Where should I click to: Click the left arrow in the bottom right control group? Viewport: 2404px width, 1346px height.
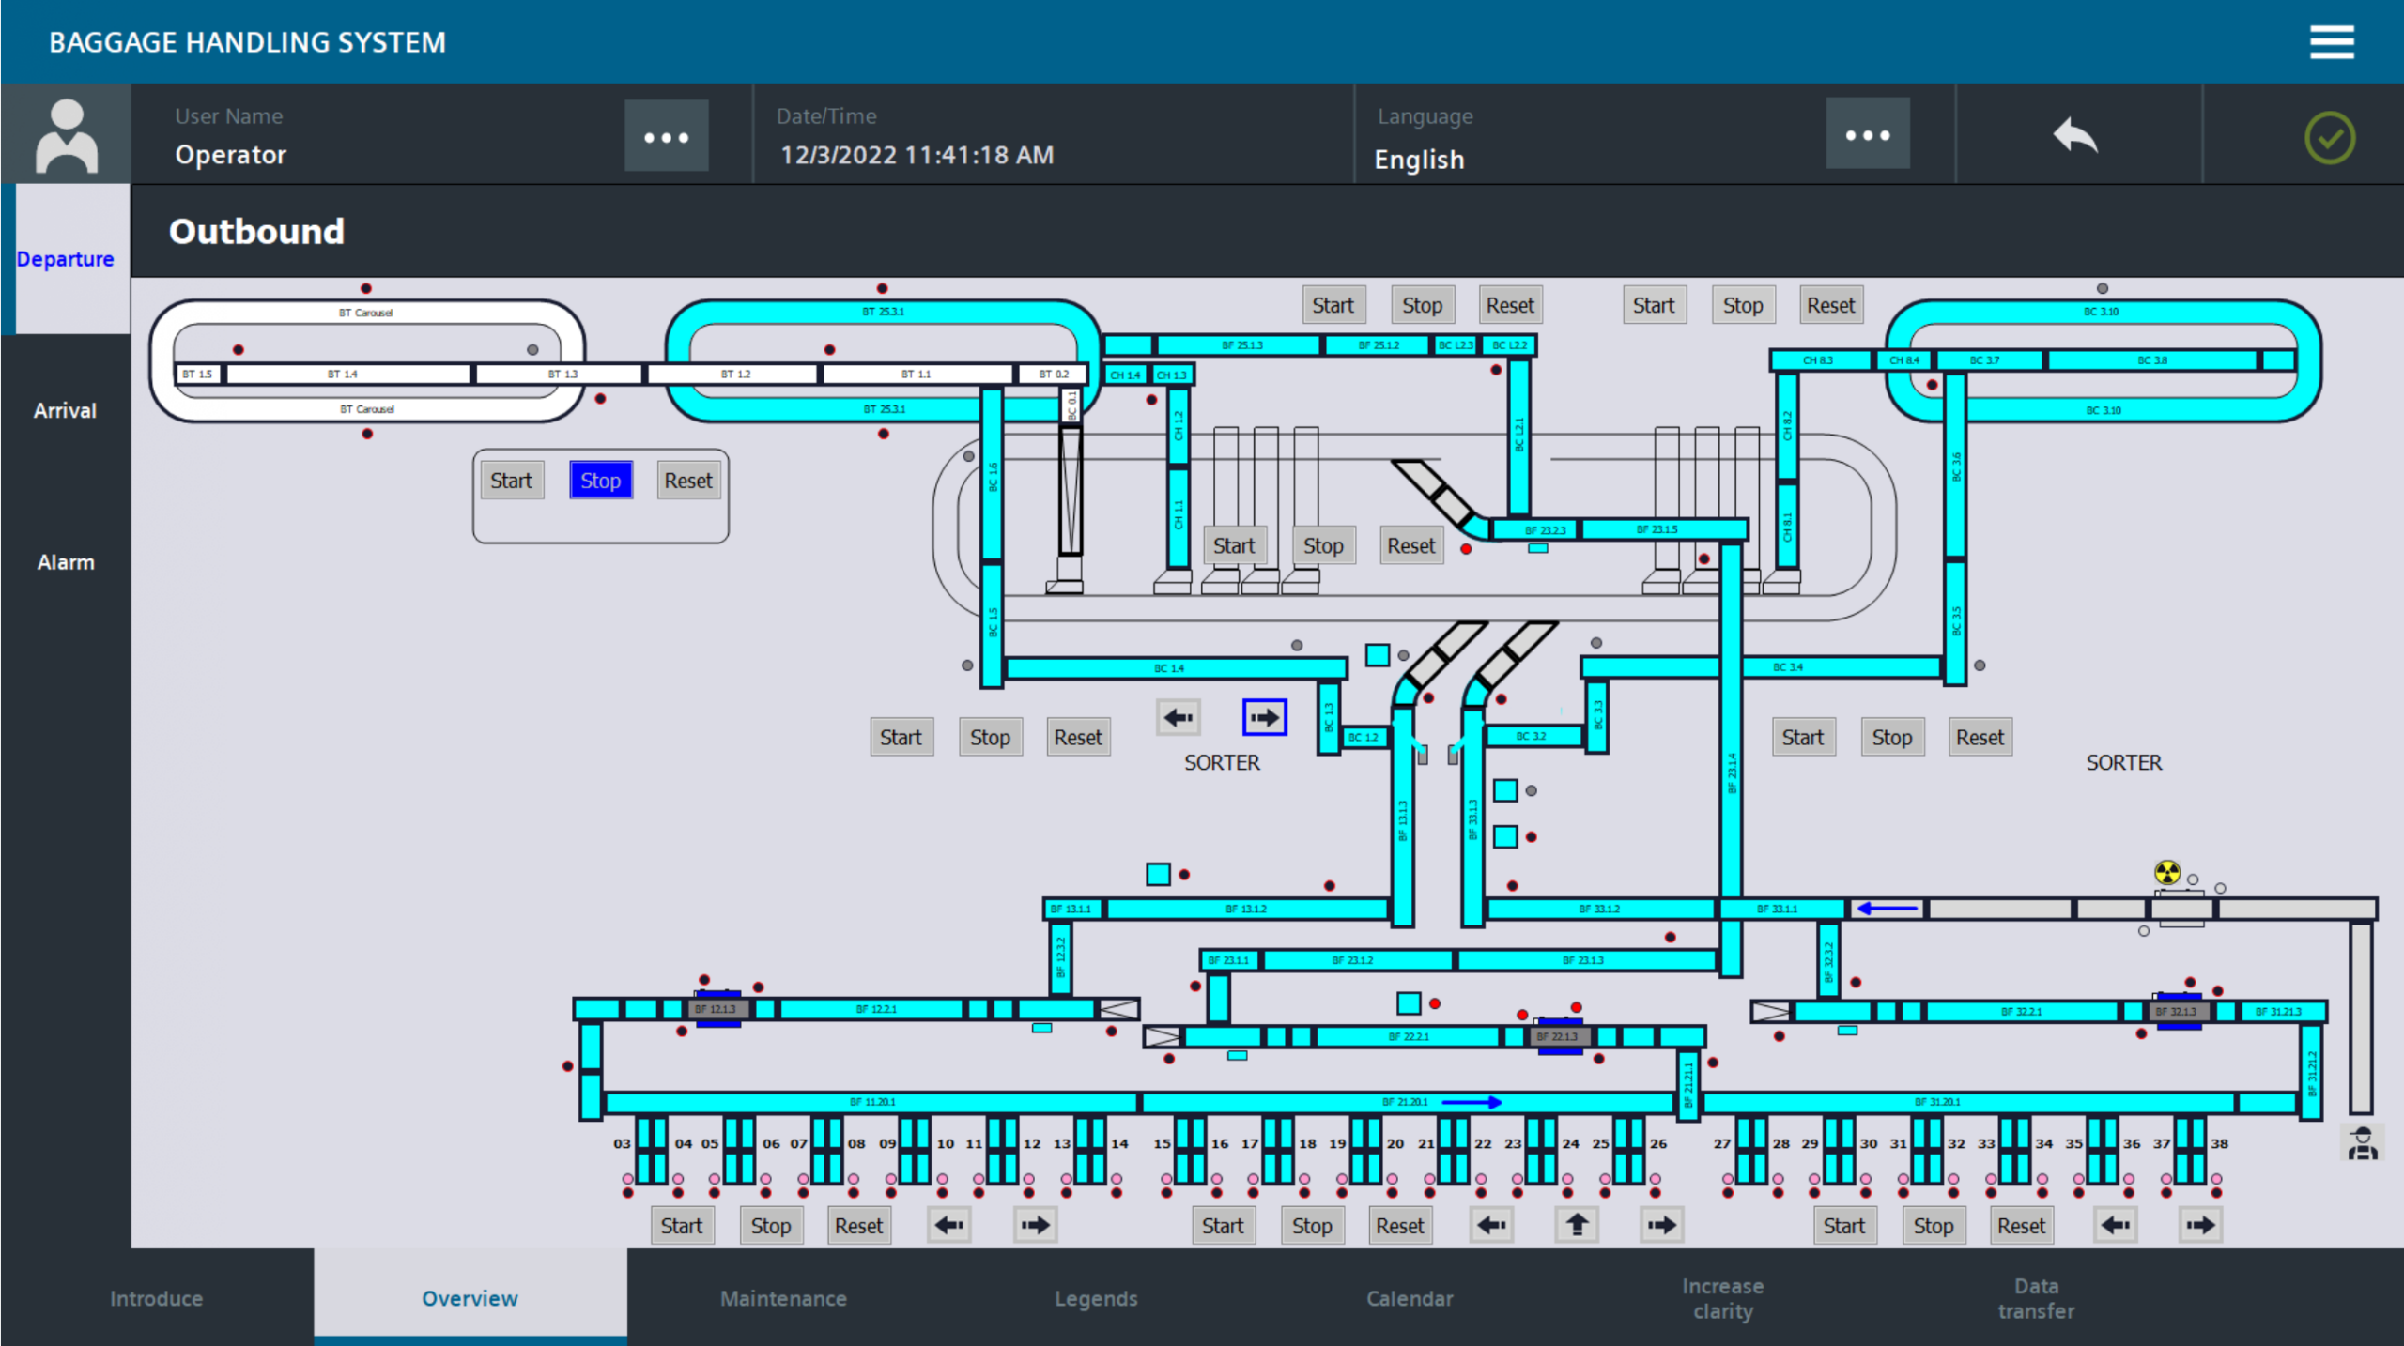[2116, 1225]
